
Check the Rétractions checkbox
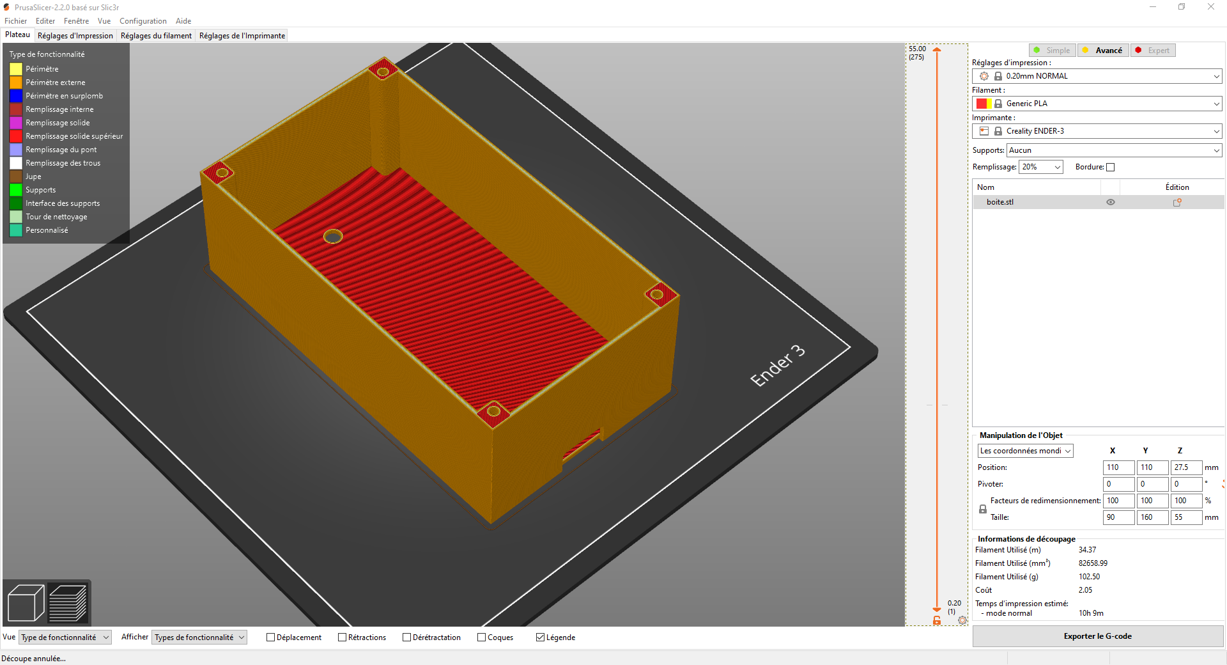[x=342, y=637]
